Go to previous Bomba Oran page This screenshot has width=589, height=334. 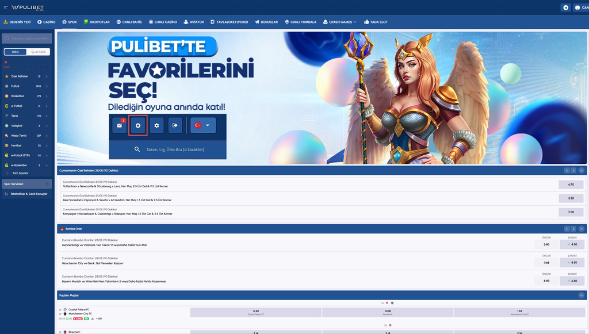click(x=567, y=229)
